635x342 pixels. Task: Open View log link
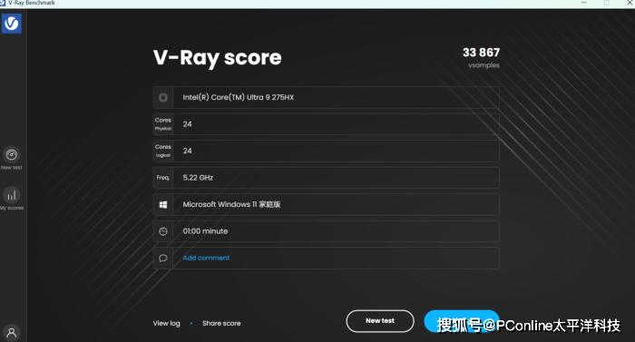(166, 323)
